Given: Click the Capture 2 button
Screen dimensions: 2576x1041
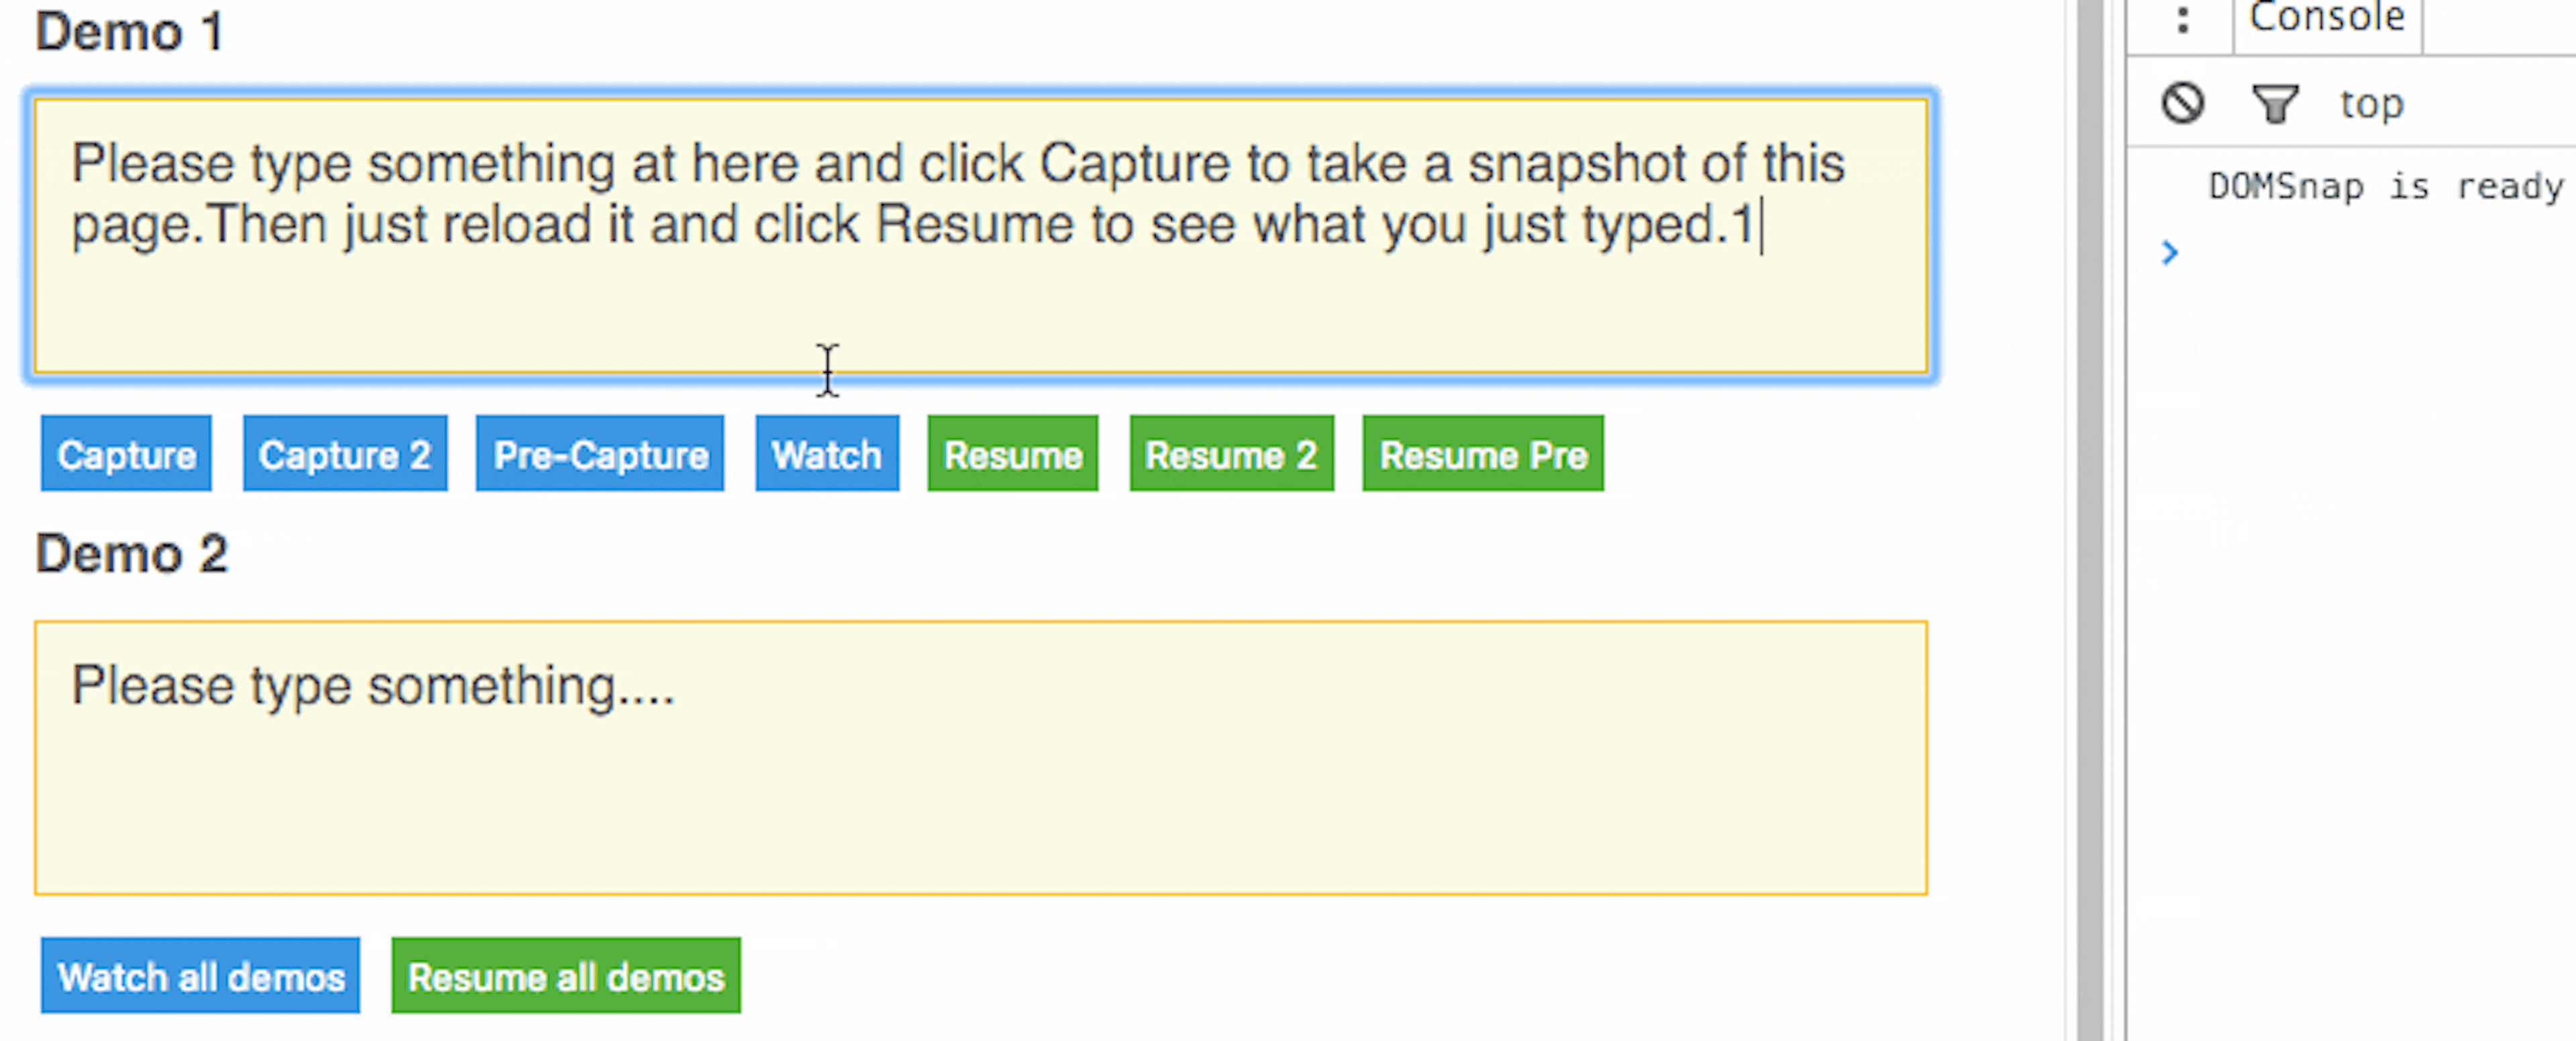Looking at the screenshot, I should click(x=344, y=454).
